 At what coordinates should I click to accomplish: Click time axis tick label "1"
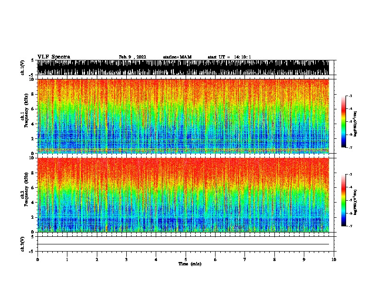pyautogui.click(x=67, y=260)
